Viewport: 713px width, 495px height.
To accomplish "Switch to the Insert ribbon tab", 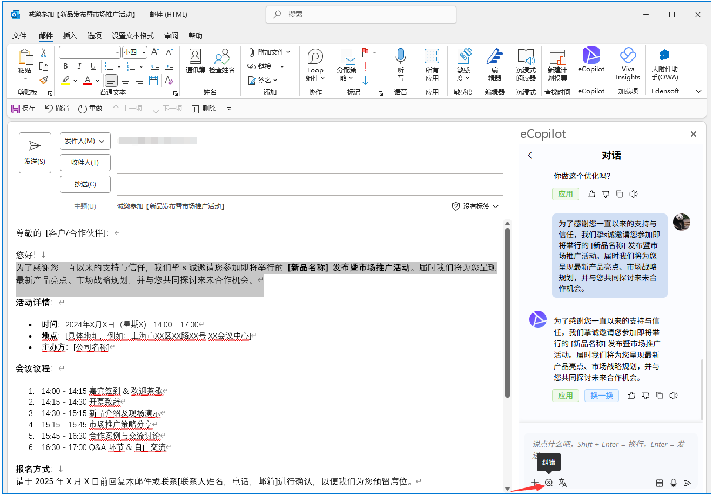I will tap(70, 36).
